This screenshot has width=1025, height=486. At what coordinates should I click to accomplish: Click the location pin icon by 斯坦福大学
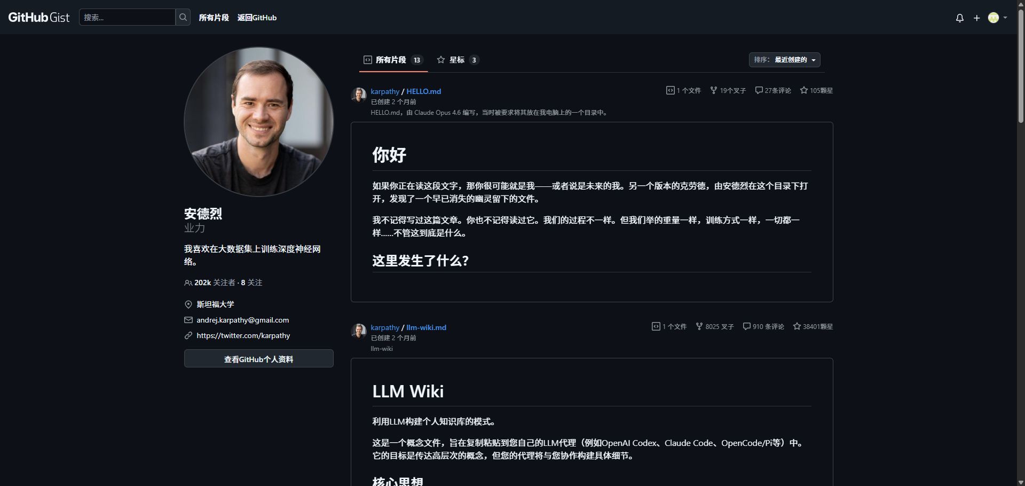click(188, 304)
